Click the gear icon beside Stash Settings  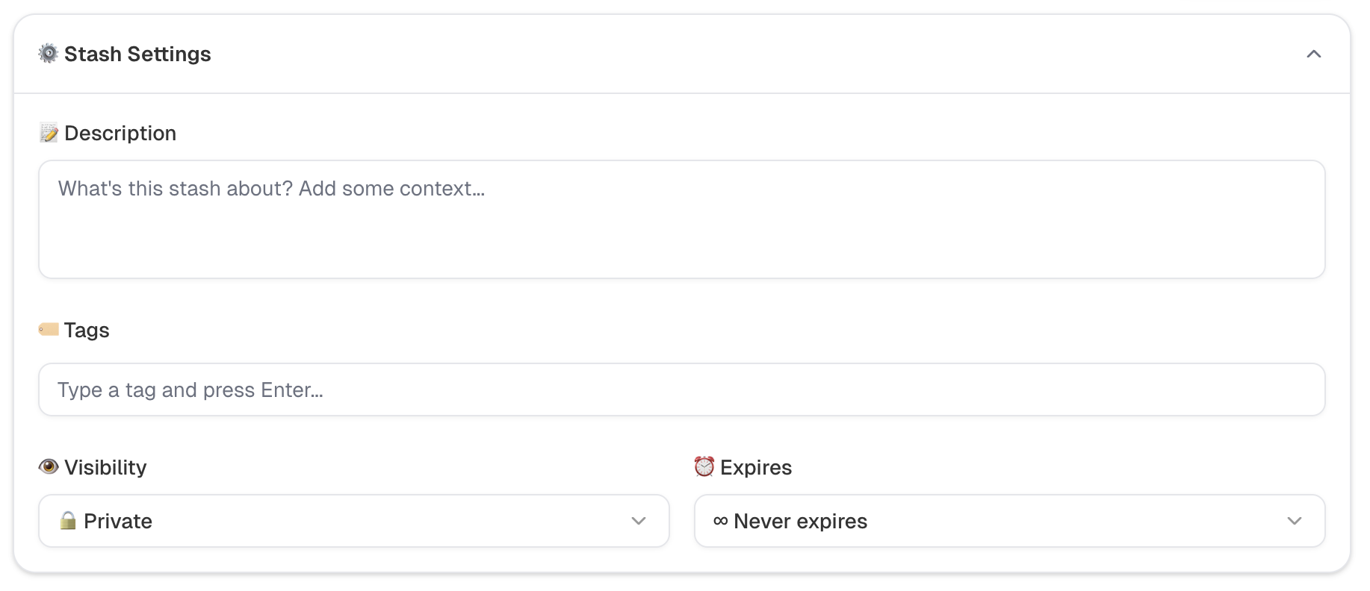click(x=48, y=54)
